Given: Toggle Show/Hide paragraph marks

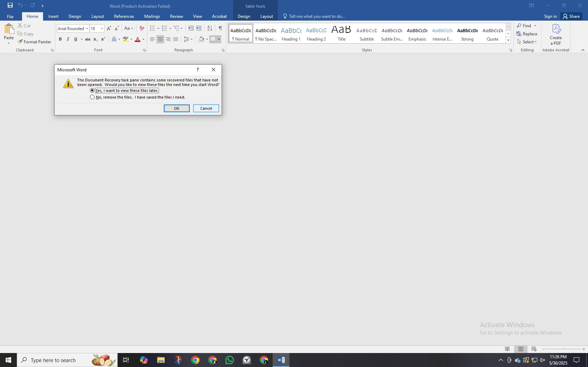Looking at the screenshot, I should click(220, 28).
